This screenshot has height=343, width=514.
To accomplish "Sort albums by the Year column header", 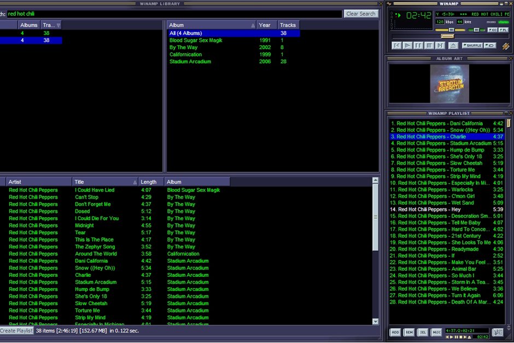I will 265,25.
